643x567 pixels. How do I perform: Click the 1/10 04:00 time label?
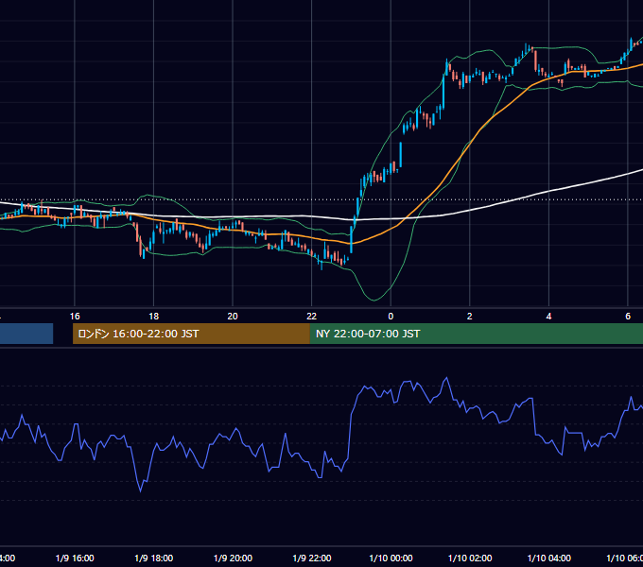[549, 558]
